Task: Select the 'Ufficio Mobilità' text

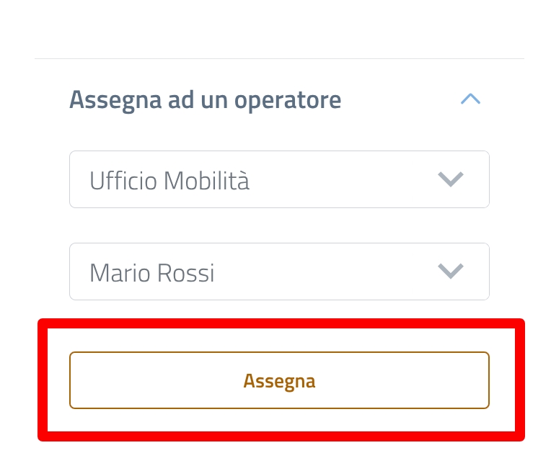Action: click(169, 180)
